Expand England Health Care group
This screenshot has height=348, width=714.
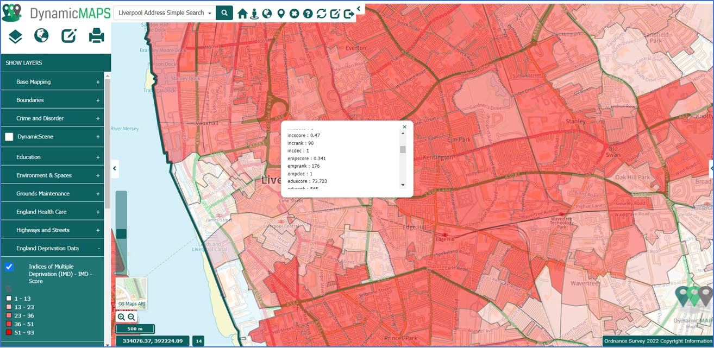[x=98, y=212]
